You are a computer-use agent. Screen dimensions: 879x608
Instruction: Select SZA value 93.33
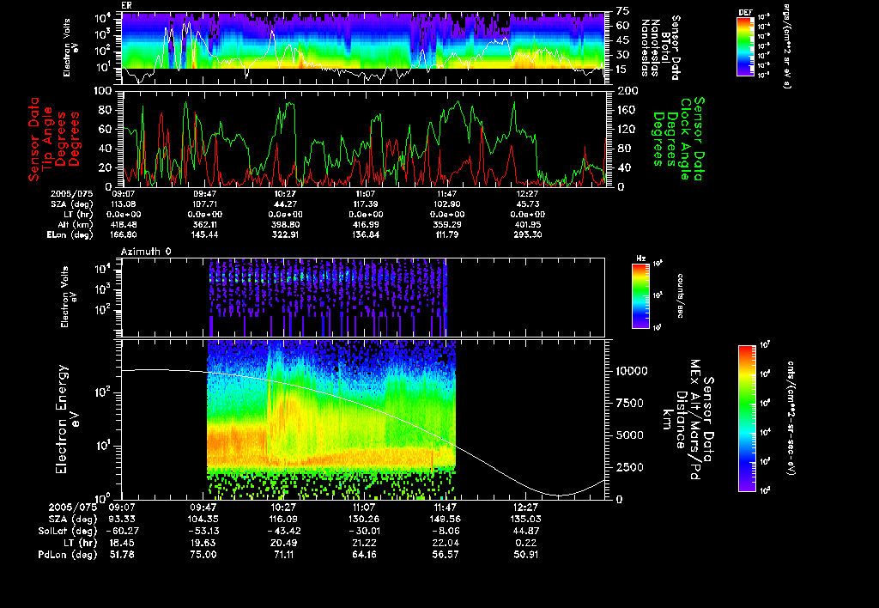122,520
